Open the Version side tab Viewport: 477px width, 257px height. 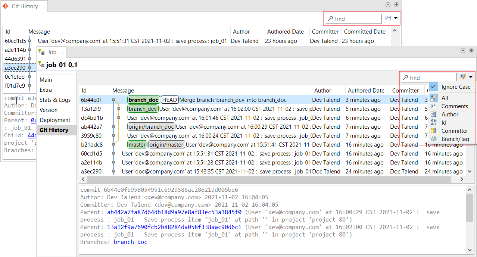click(49, 110)
